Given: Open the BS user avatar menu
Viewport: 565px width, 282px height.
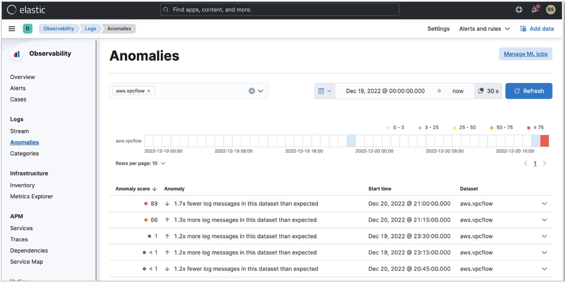Looking at the screenshot, I should [550, 10].
